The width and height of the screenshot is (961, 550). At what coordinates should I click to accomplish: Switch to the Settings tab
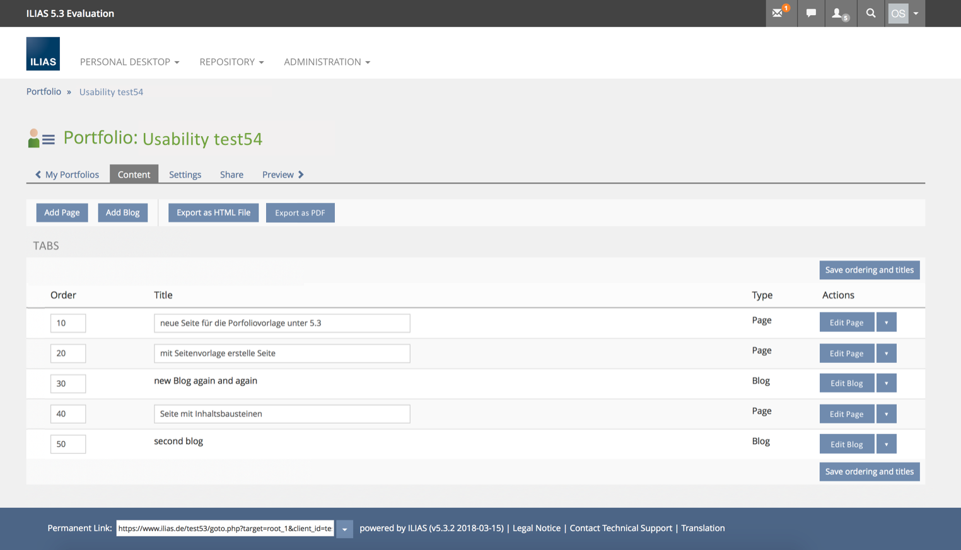185,175
